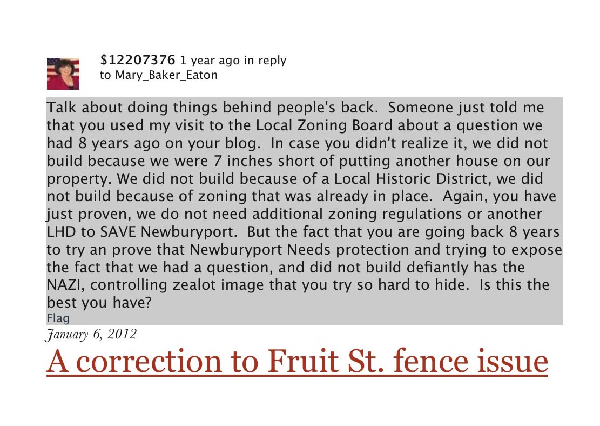
Task: Click the commenter's avatar picture
Action: coord(63,74)
